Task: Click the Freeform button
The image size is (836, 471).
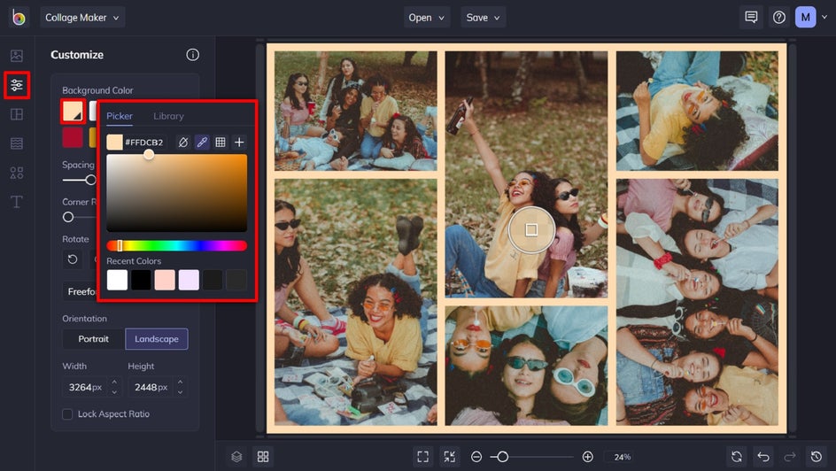Action: click(81, 291)
